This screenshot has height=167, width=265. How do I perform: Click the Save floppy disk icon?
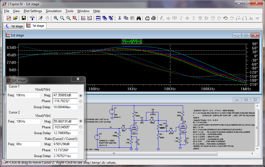24,18
